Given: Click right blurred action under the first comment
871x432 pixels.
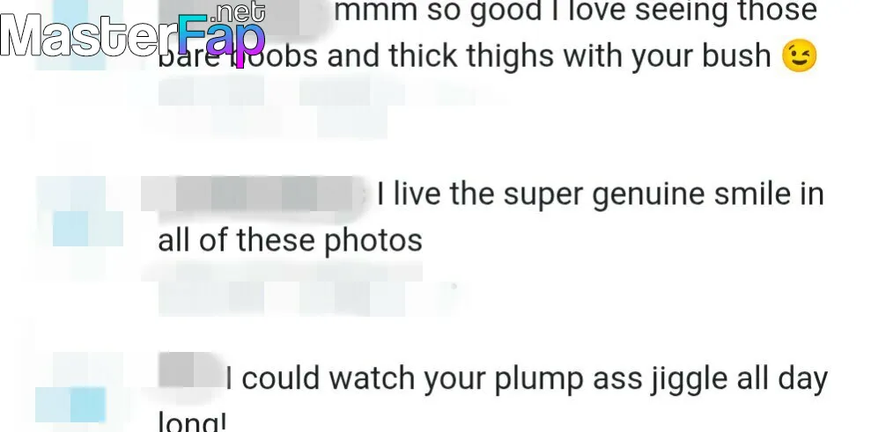Looking at the screenshot, I should [x=352, y=92].
